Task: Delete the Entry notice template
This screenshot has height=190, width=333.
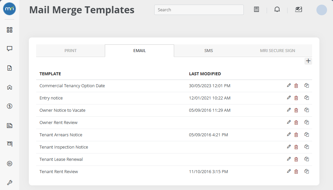Action: click(x=296, y=98)
